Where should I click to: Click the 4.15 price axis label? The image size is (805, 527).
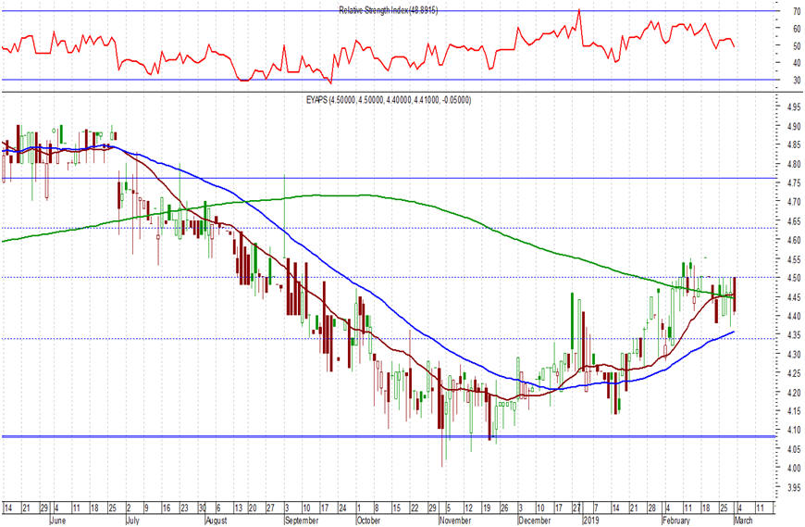794,411
